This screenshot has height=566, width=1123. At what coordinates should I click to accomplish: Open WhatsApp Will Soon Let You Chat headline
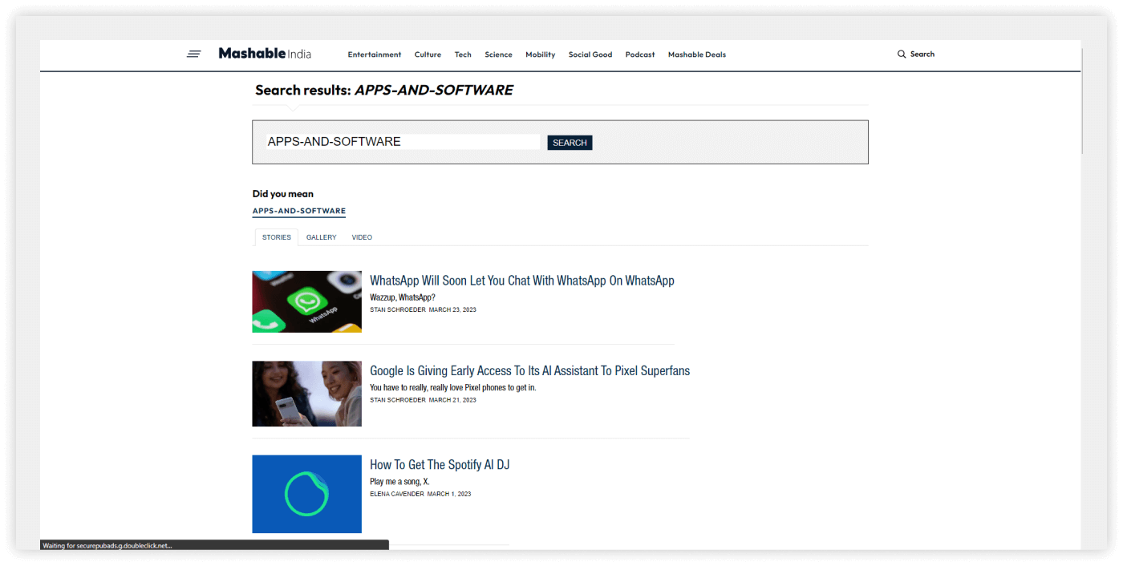(x=522, y=281)
